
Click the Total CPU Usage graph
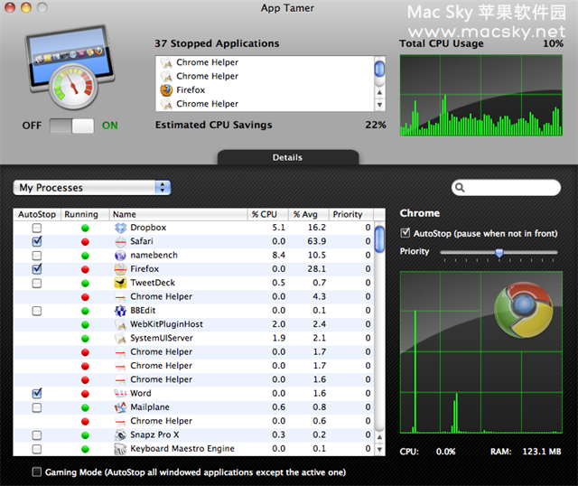click(481, 96)
